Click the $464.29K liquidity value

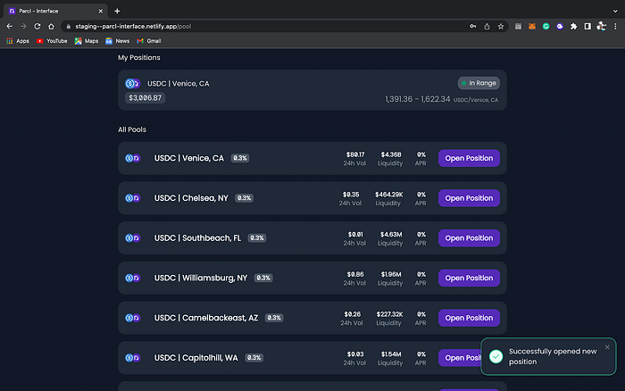click(x=388, y=195)
